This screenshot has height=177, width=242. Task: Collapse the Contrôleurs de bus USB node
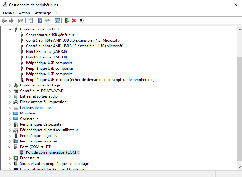[10, 29]
